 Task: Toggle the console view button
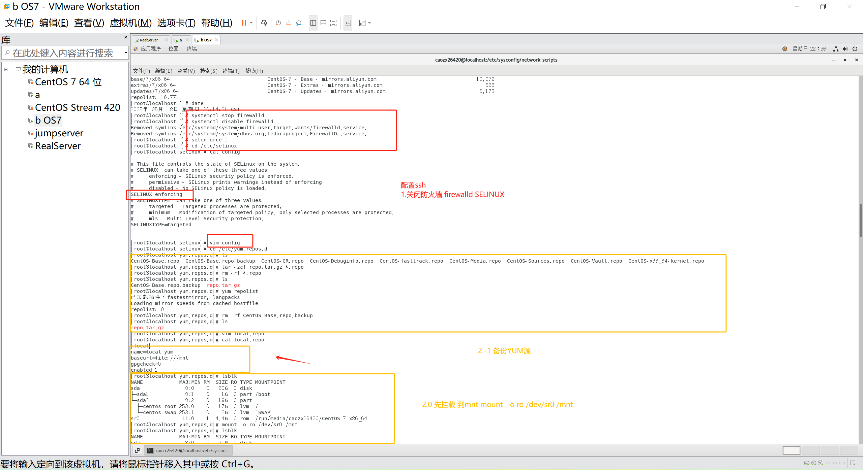348,23
